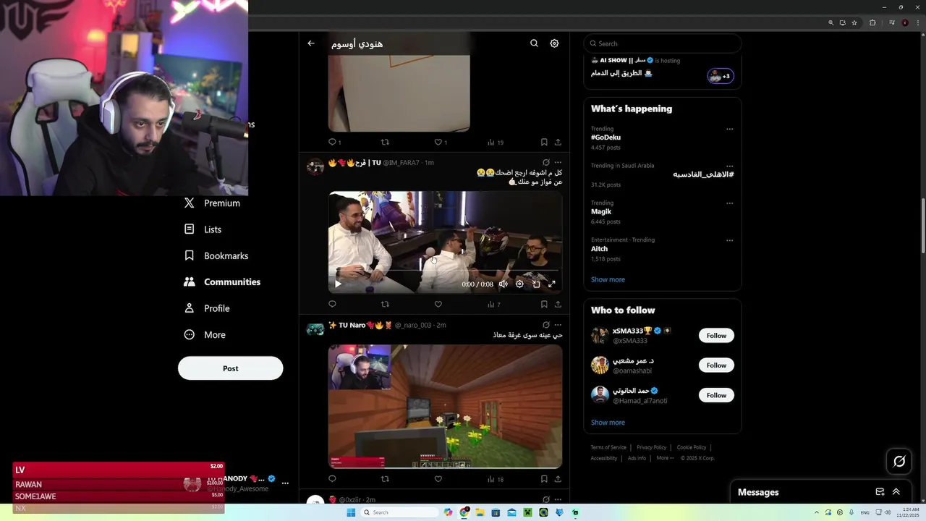Open options for Saudi Arabia trending hashtag

tap(729, 166)
